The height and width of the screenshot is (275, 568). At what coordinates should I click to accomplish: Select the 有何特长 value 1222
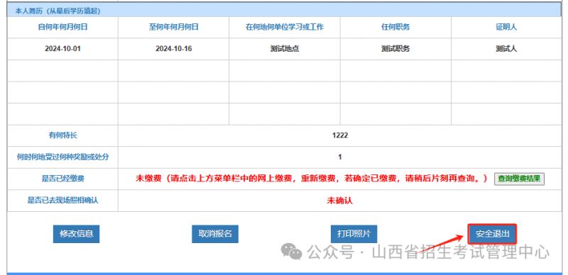339,135
